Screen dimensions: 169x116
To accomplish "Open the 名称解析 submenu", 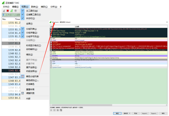I will coord(32,49).
